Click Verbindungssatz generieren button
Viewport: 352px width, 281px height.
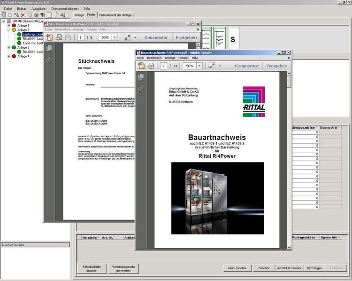click(123, 268)
